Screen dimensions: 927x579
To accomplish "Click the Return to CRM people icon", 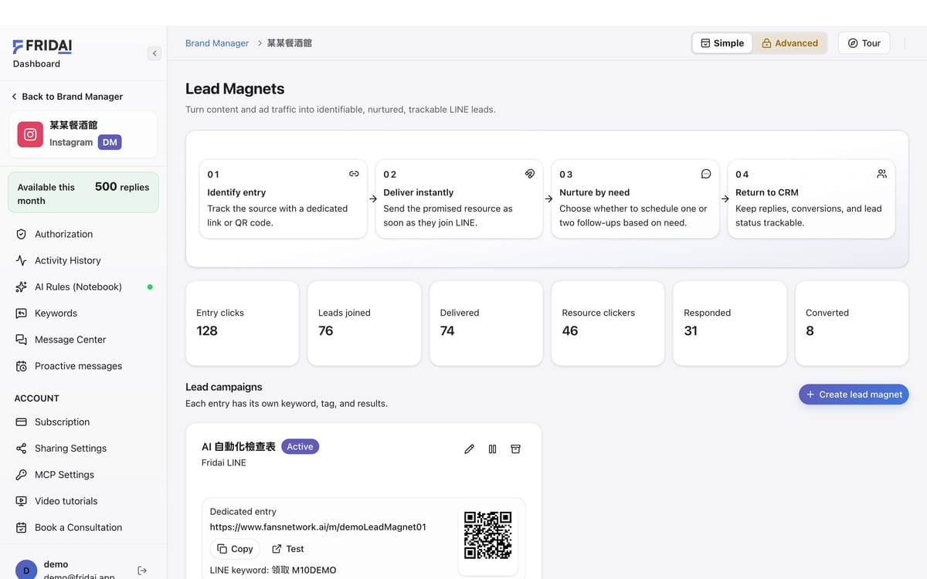I will coord(882,174).
